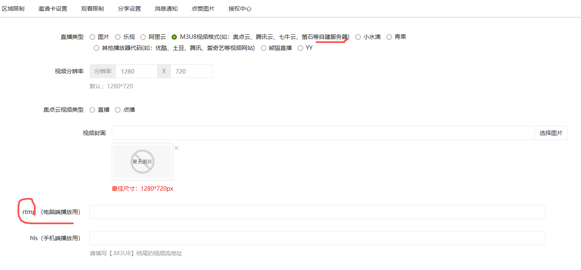
Task: Select the YY radio button
Action: 301,48
